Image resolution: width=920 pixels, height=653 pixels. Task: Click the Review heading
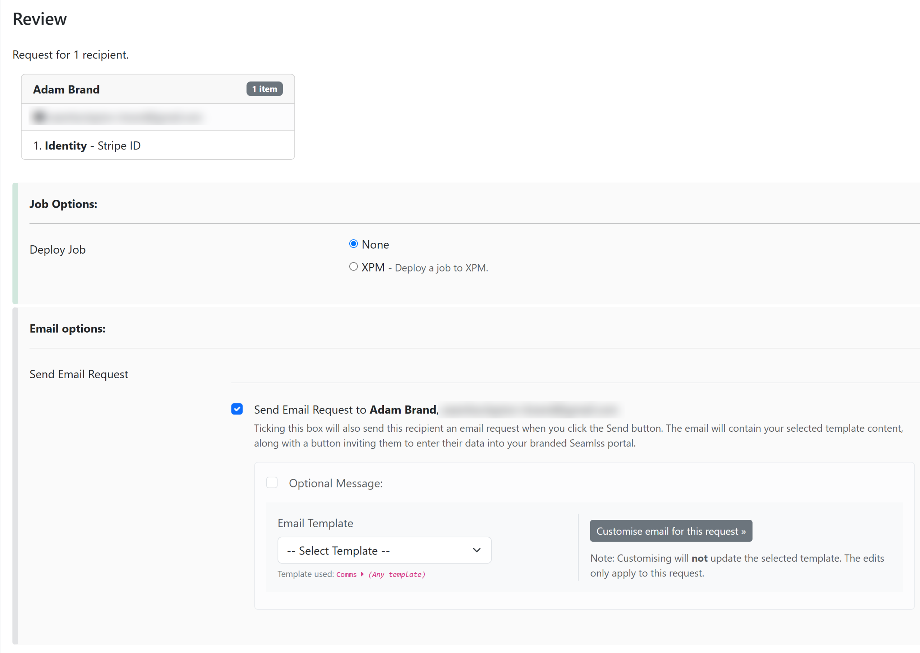(40, 19)
